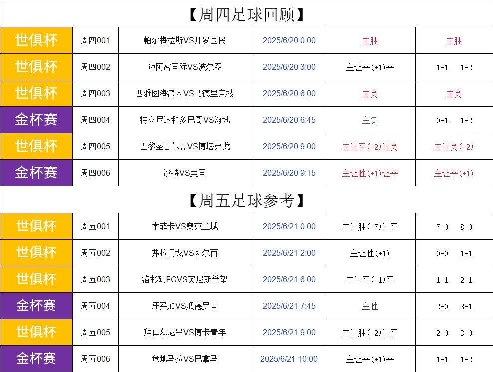Click match number 周四004

click(95, 120)
